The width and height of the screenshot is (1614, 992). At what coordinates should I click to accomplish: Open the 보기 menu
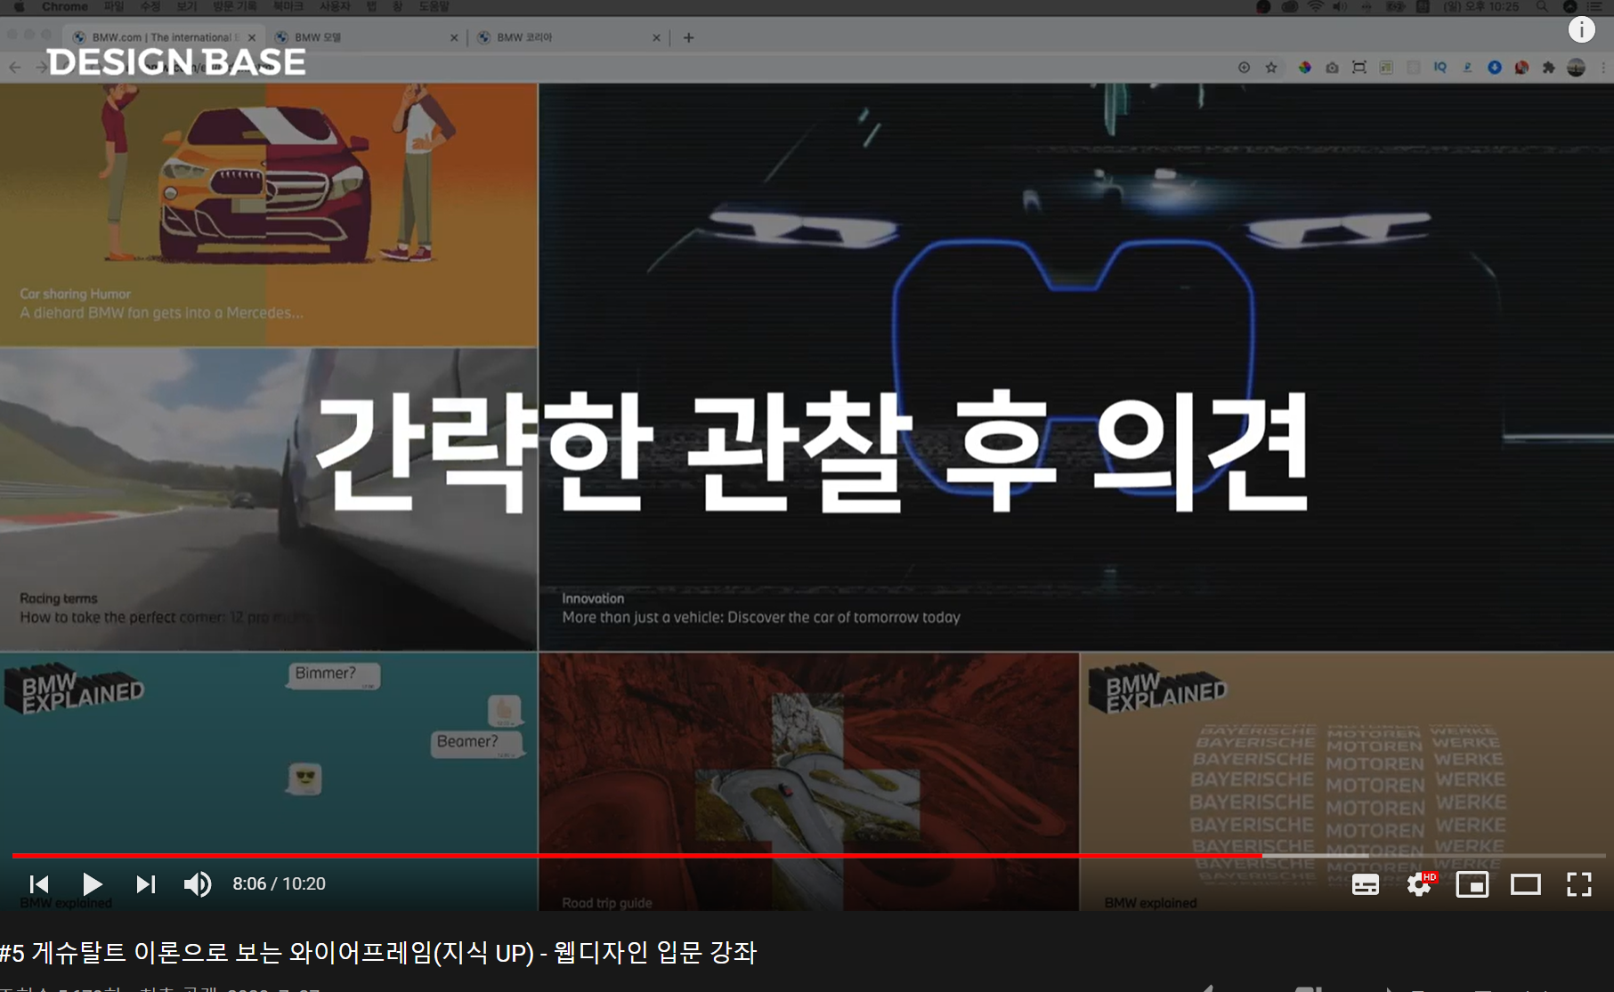[186, 6]
